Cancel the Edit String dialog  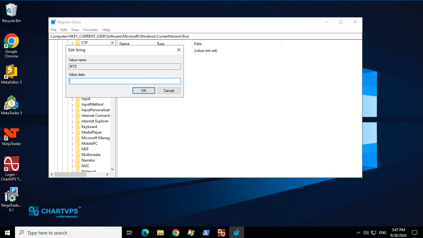tap(169, 91)
